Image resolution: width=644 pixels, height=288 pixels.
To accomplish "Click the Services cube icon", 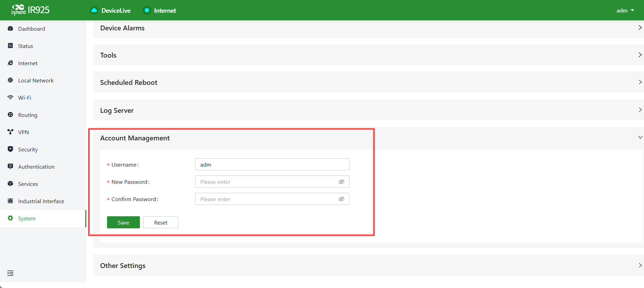I will (x=10, y=184).
